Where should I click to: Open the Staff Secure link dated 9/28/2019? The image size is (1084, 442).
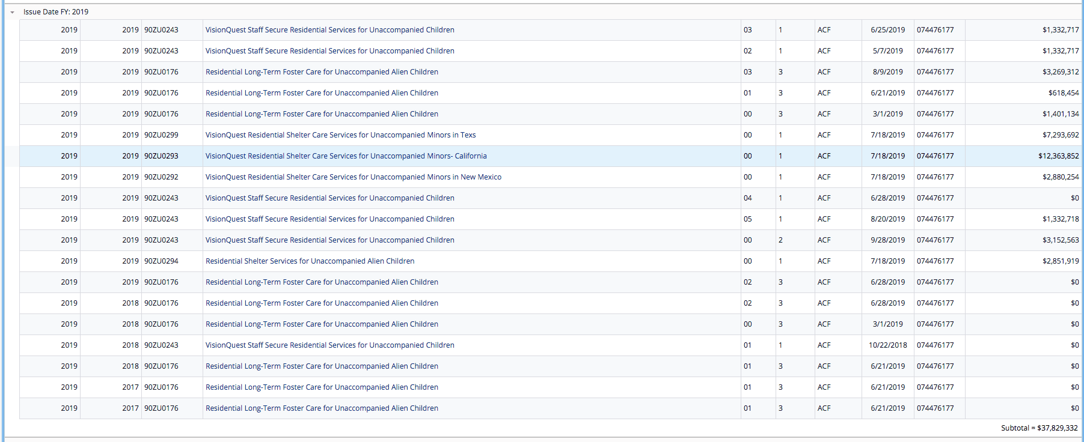point(330,240)
